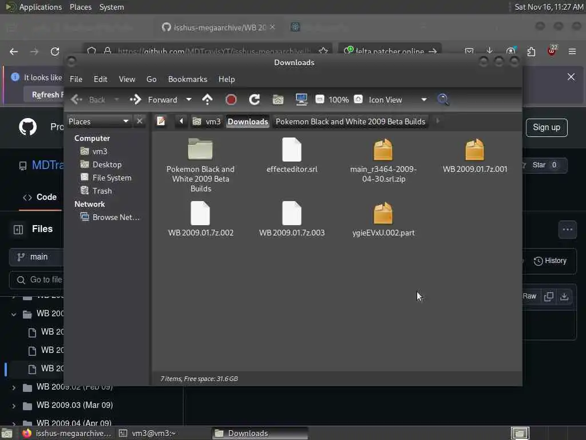586x440 pixels.
Task: Click the right path-scroll arrow
Action: coord(438,121)
